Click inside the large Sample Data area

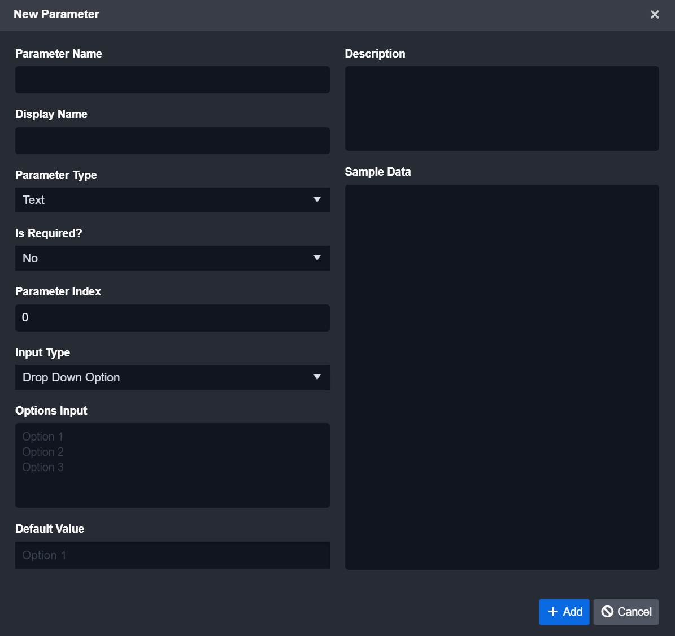point(502,377)
